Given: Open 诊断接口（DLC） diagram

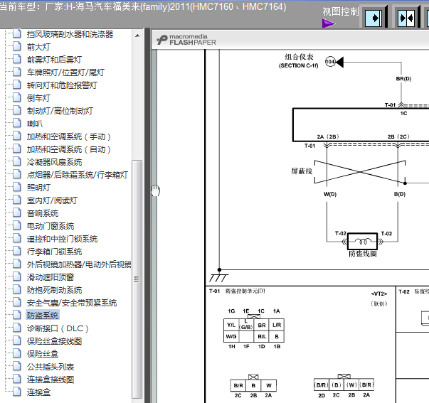Looking at the screenshot, I should tap(58, 328).
